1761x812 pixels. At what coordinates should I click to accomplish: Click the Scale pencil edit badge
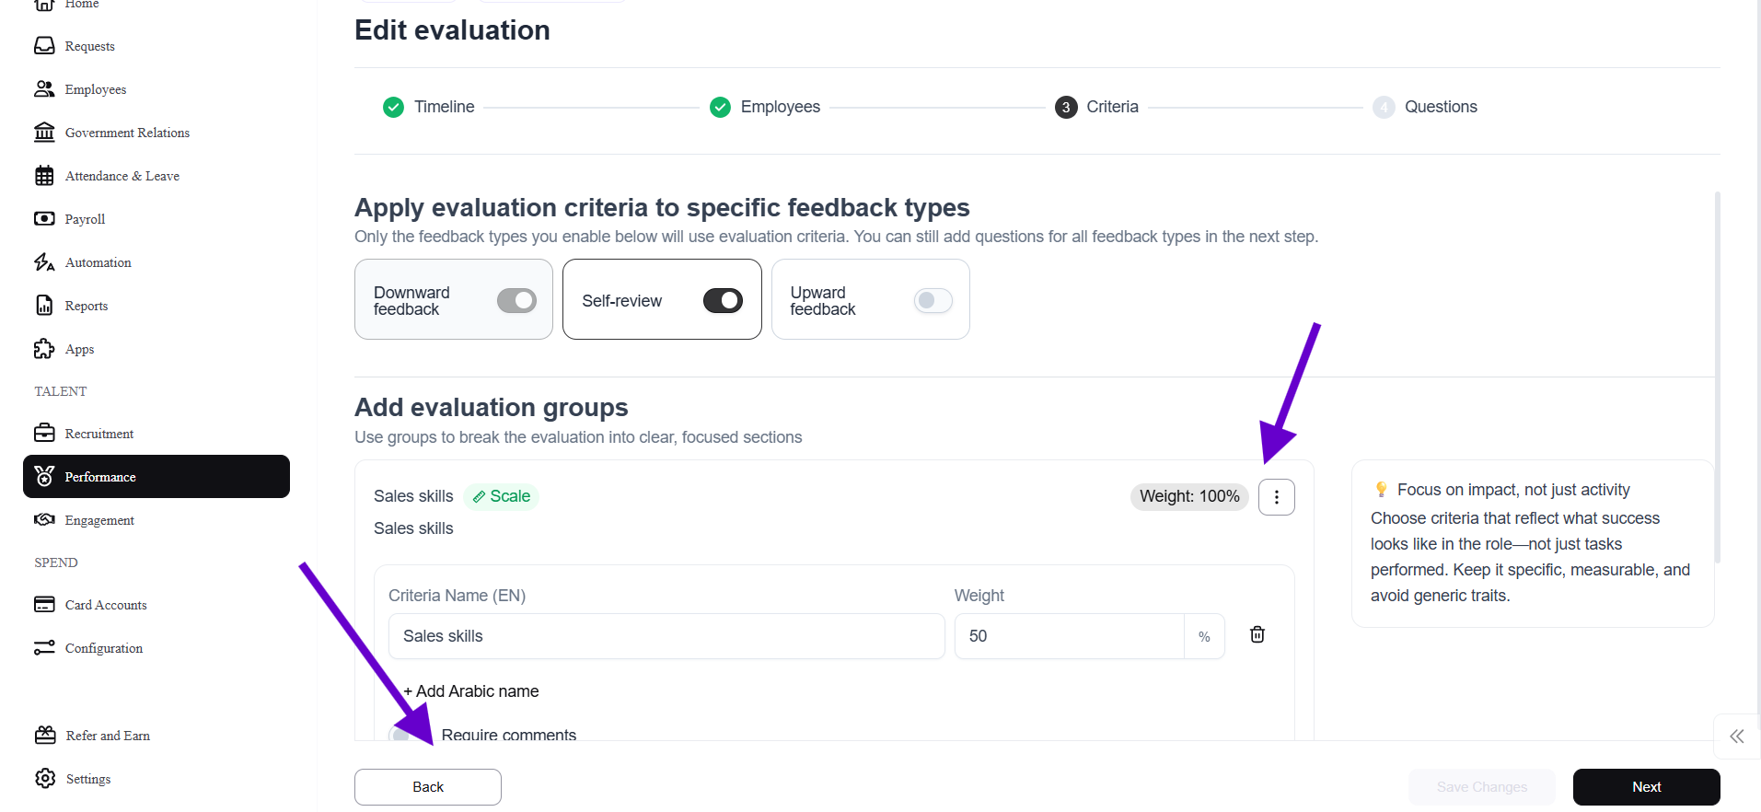tap(502, 497)
